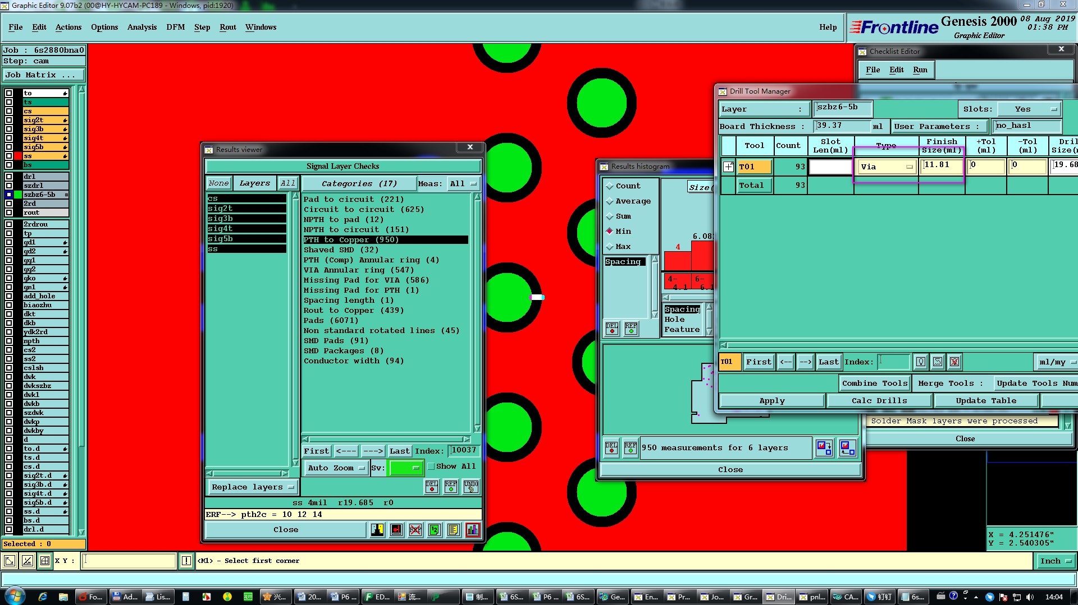1078x605 pixels.
Task: Open the Windows Start button
Action: click(x=15, y=596)
